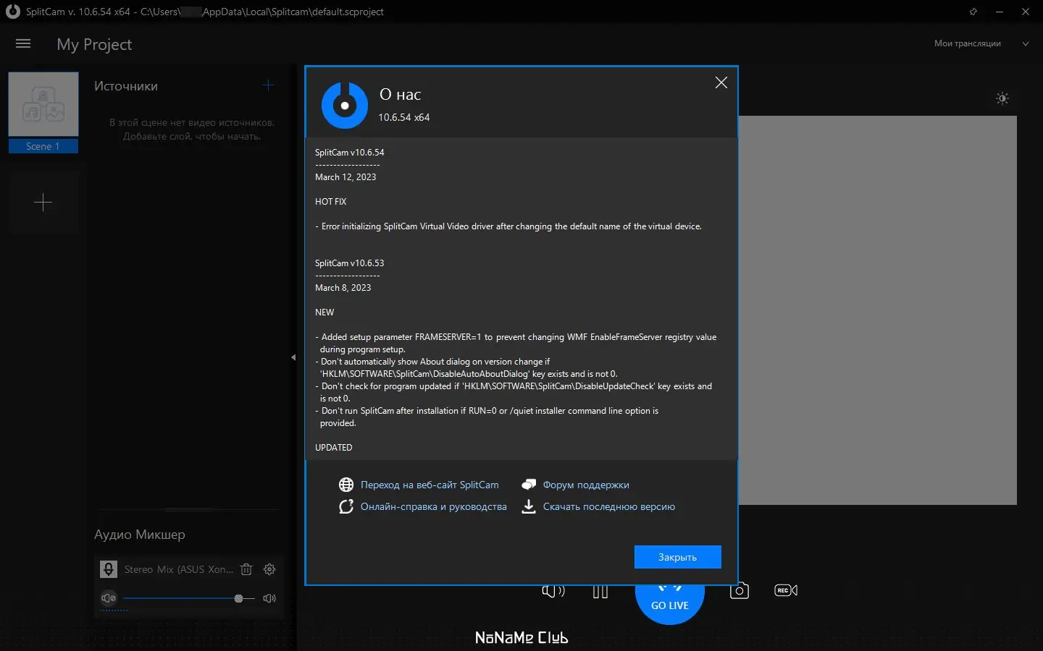This screenshot has height=651, width=1043.
Task: Click the March 12, 2023 date
Action: click(x=345, y=177)
